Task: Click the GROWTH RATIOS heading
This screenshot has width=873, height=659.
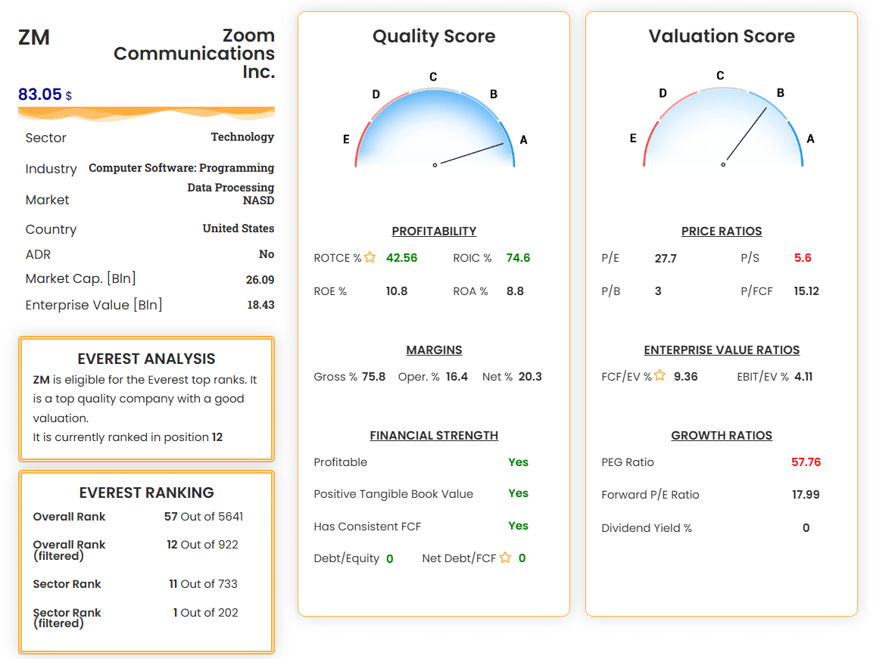Action: (x=722, y=435)
